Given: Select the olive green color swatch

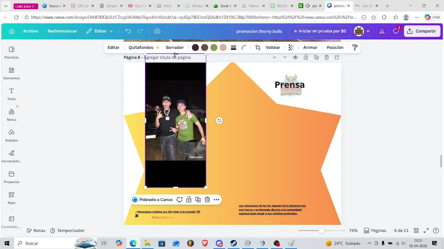Looking at the screenshot, I should pos(214,47).
